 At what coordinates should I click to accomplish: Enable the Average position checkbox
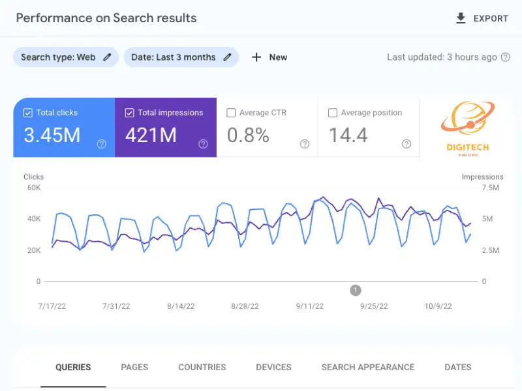pyautogui.click(x=333, y=113)
